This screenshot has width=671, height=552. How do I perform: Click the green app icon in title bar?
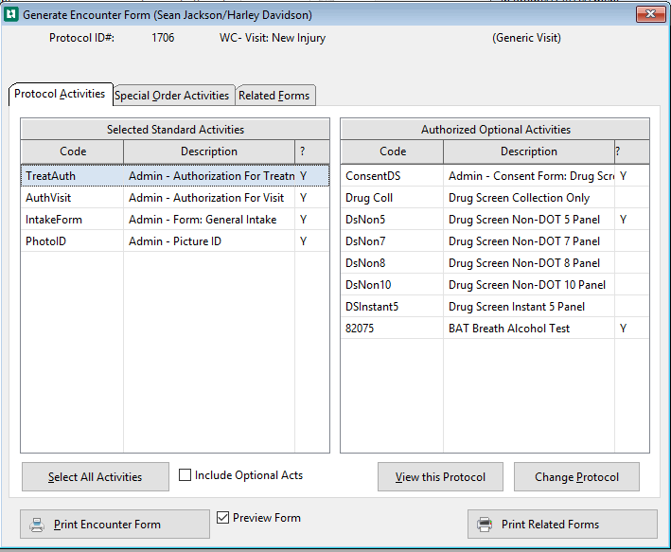point(11,14)
